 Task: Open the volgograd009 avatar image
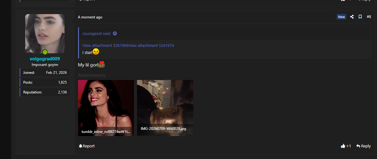45,34
